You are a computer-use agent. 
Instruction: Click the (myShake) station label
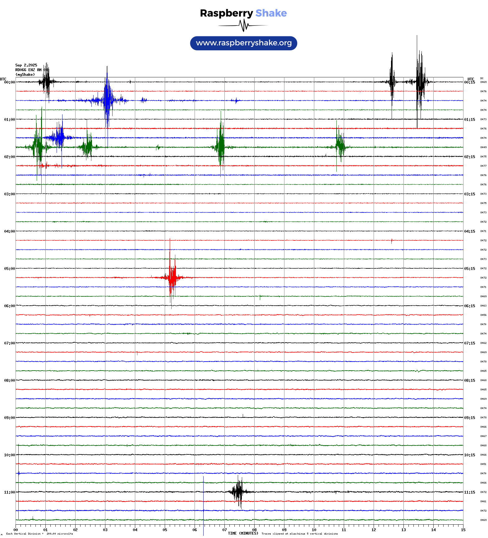25,75
